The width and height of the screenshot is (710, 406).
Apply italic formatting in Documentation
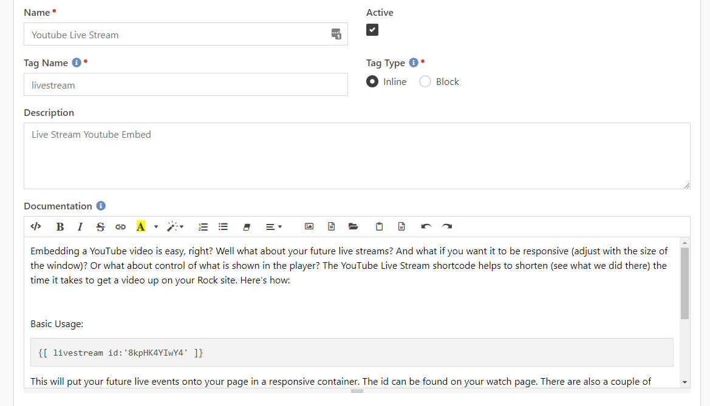tap(80, 227)
